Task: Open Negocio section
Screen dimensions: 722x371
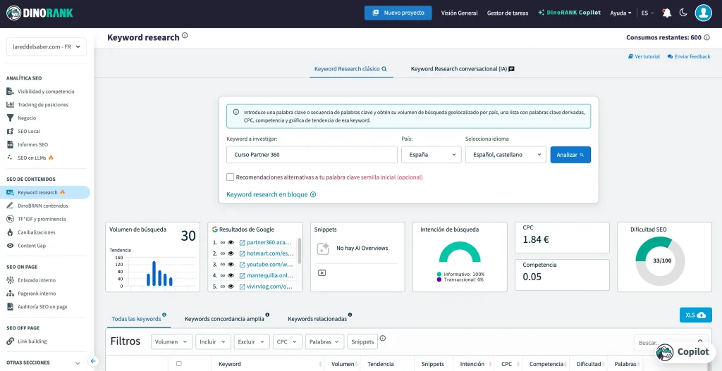Action: [x=27, y=118]
